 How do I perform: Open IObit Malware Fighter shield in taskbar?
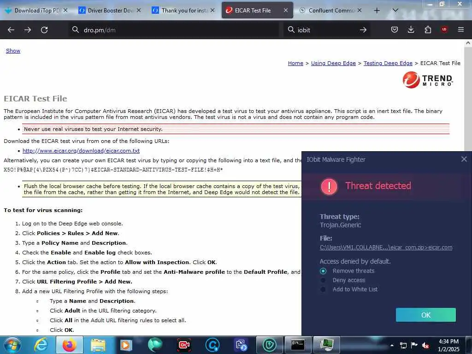[x=269, y=345]
